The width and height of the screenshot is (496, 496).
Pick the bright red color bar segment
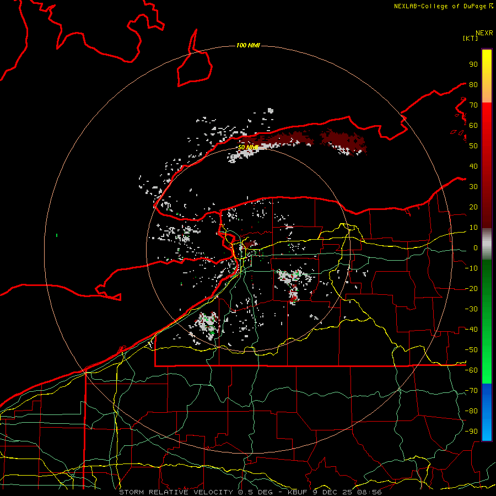coord(487,114)
